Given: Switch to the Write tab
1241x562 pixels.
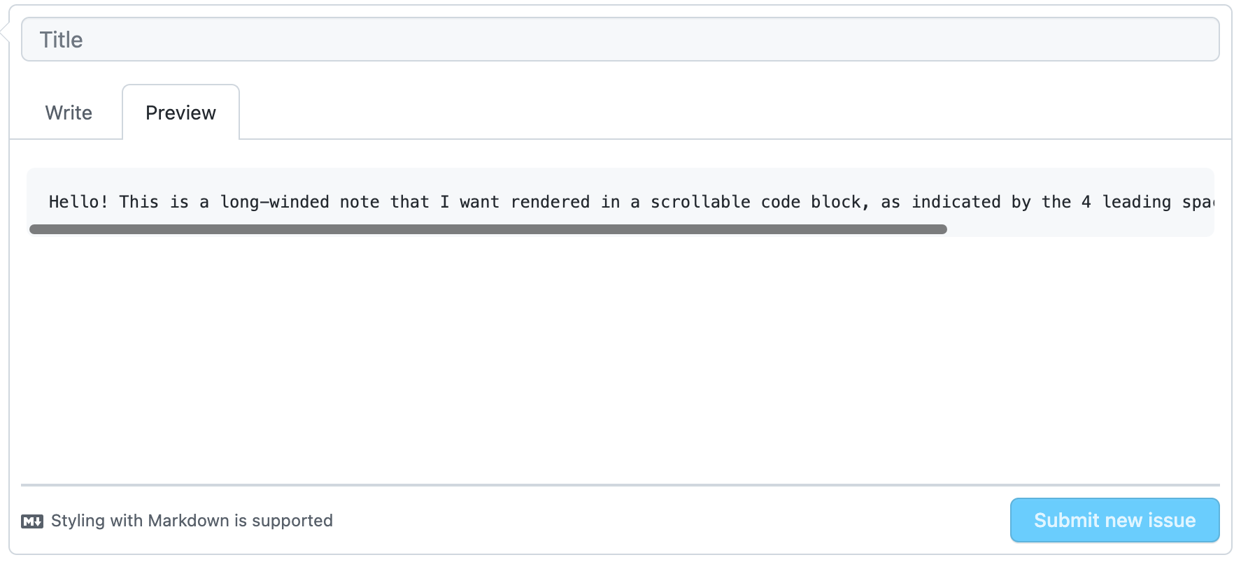Looking at the screenshot, I should pos(68,113).
